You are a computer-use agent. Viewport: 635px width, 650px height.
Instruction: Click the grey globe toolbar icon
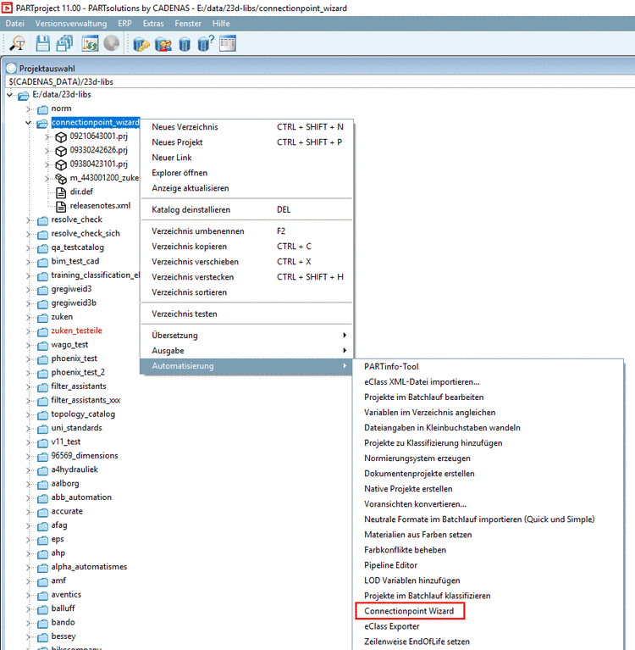tap(112, 43)
